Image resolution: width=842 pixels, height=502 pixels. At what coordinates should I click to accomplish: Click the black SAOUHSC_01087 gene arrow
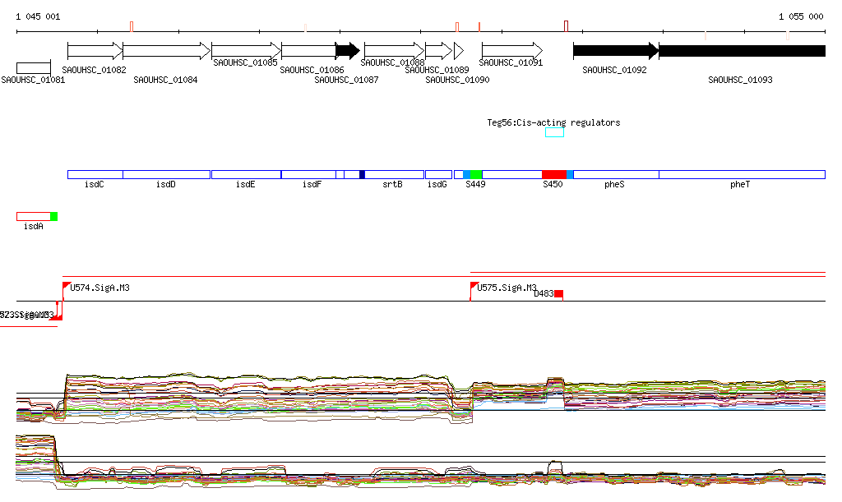pyautogui.click(x=347, y=51)
